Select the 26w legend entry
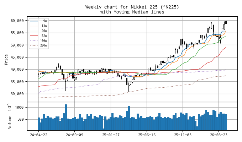Image resolution: width=242 pixels, height=142 pixels. [x=38, y=31]
